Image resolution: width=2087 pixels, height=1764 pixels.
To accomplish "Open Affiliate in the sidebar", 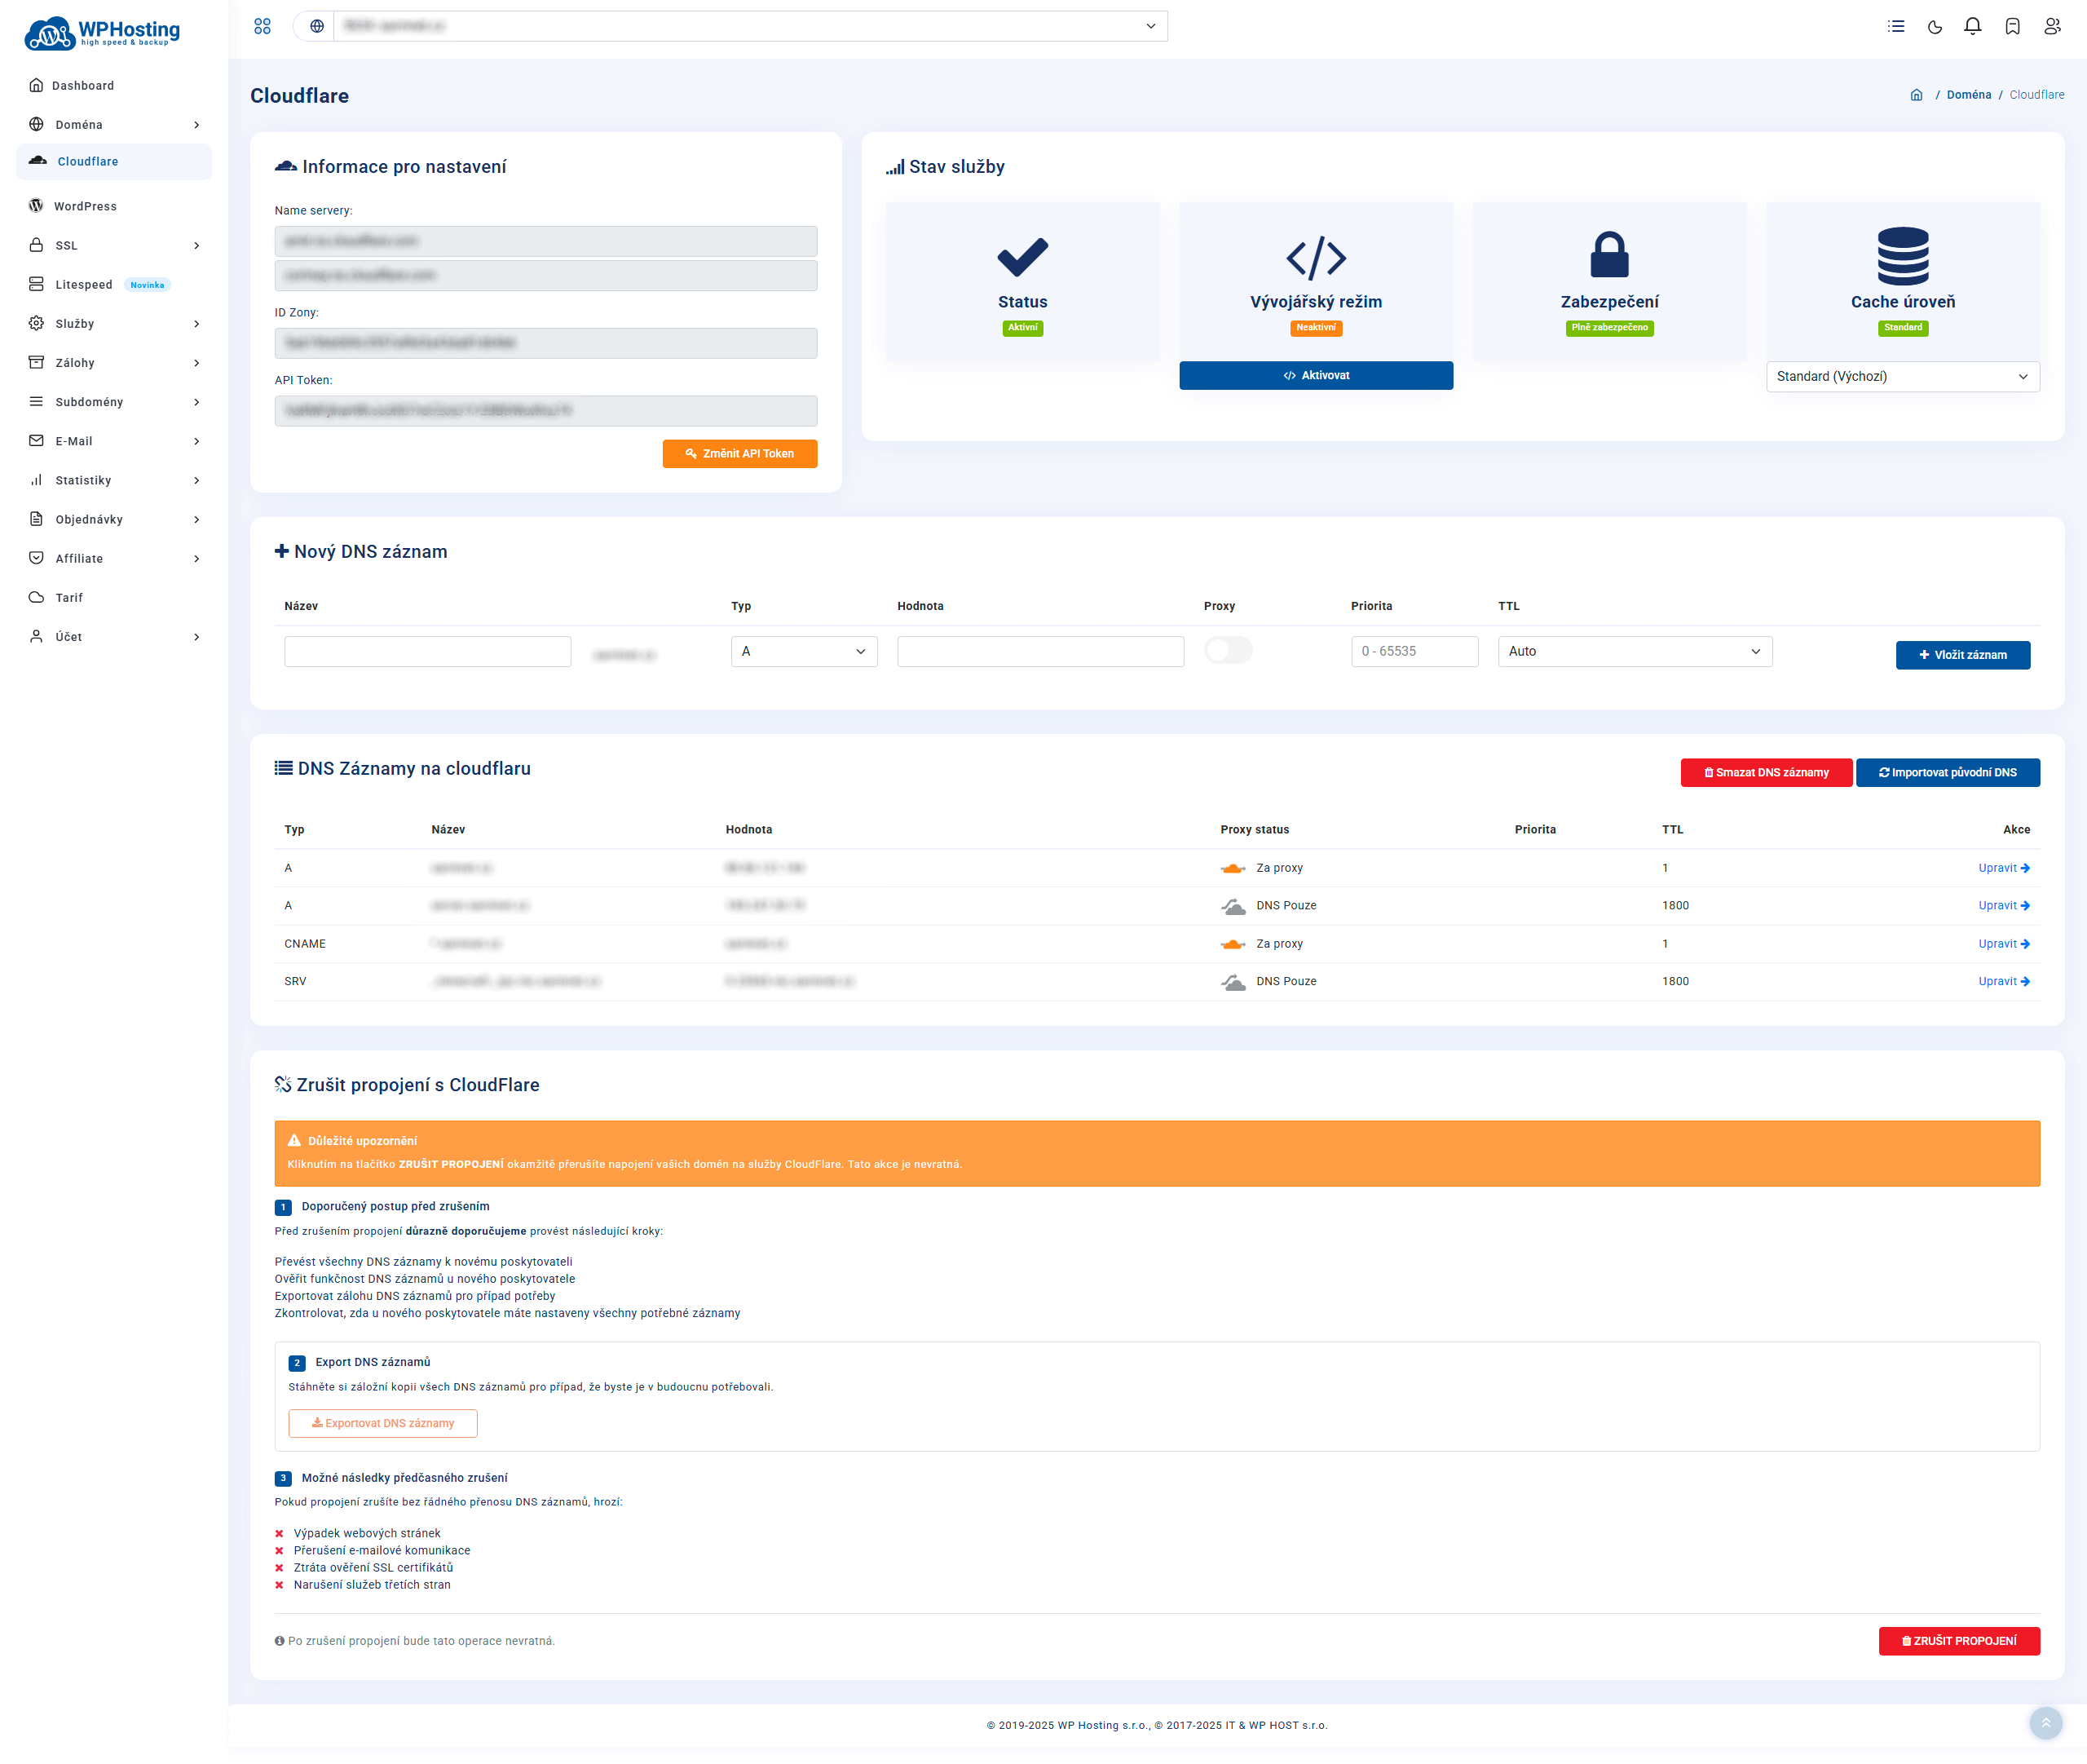I will click(114, 558).
